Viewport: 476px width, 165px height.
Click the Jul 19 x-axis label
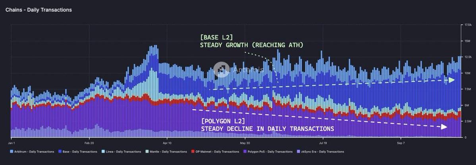tap(323, 142)
